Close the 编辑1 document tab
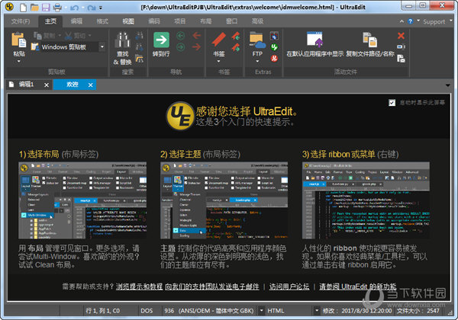The width and height of the screenshot is (458, 320). tap(47, 85)
